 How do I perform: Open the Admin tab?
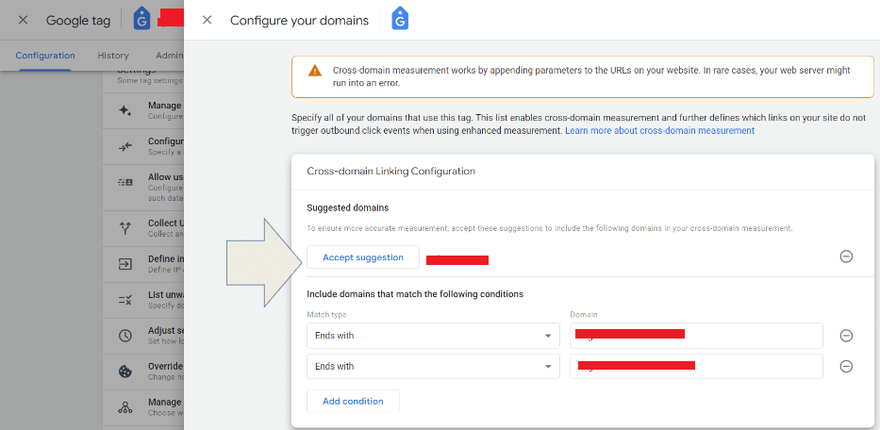coord(169,56)
